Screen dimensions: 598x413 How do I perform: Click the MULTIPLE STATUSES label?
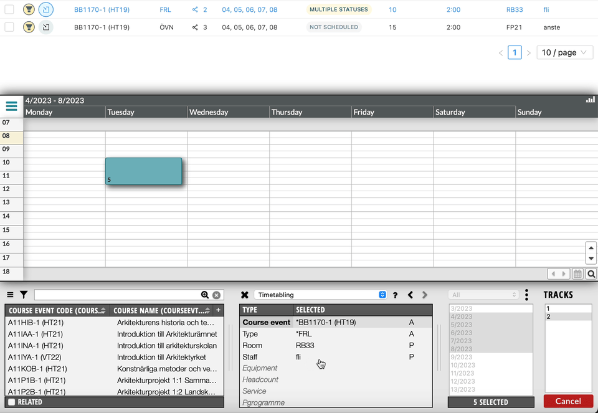coord(338,9)
